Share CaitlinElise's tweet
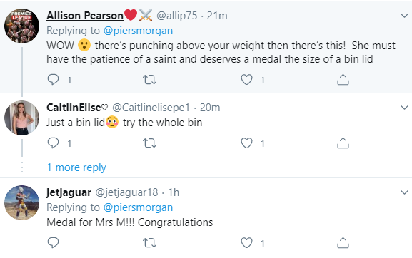Screen dimensions: 412x258 (343, 143)
